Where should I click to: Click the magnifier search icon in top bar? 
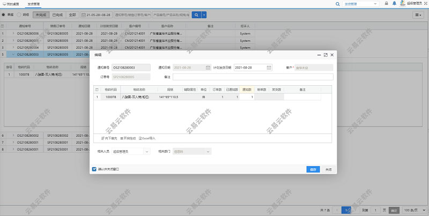coord(338,4)
